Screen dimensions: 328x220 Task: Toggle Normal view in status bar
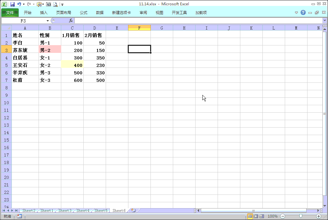click(x=250, y=216)
